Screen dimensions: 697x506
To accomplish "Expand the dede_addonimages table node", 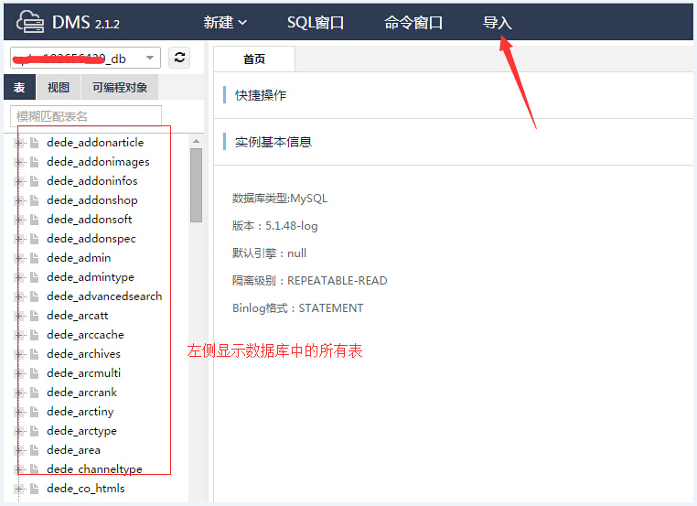I will pos(19,162).
